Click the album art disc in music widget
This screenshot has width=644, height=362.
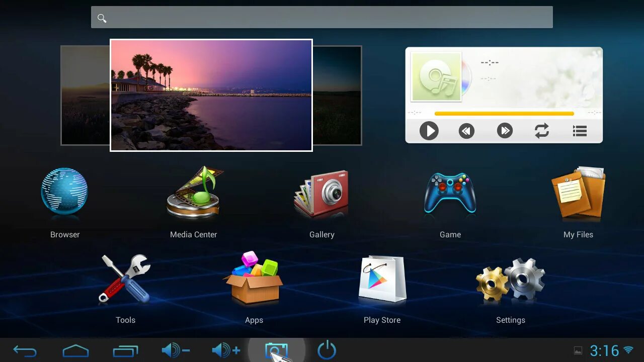coord(437,77)
